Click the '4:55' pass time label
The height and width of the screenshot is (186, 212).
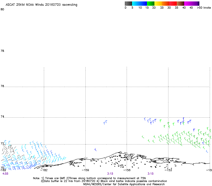coord(5,174)
